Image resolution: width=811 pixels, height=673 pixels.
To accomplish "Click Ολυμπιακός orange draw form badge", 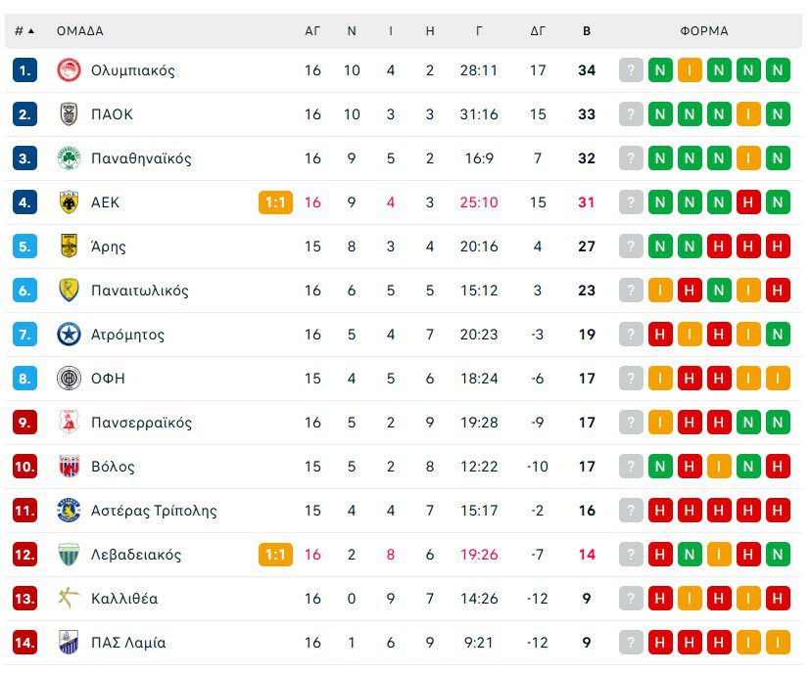I will (x=690, y=70).
